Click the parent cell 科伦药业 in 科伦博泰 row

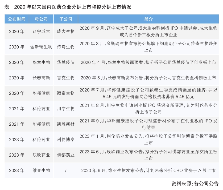pos(41,140)
